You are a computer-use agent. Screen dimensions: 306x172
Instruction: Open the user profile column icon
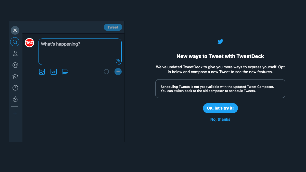15,53
